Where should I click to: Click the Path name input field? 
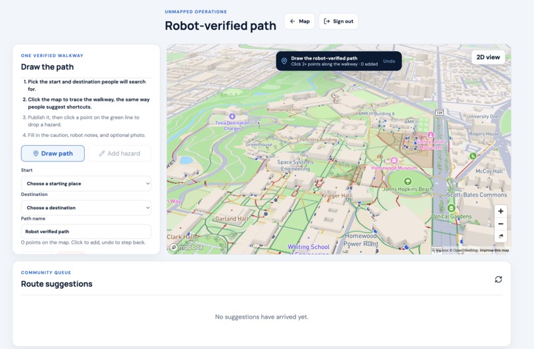86,232
